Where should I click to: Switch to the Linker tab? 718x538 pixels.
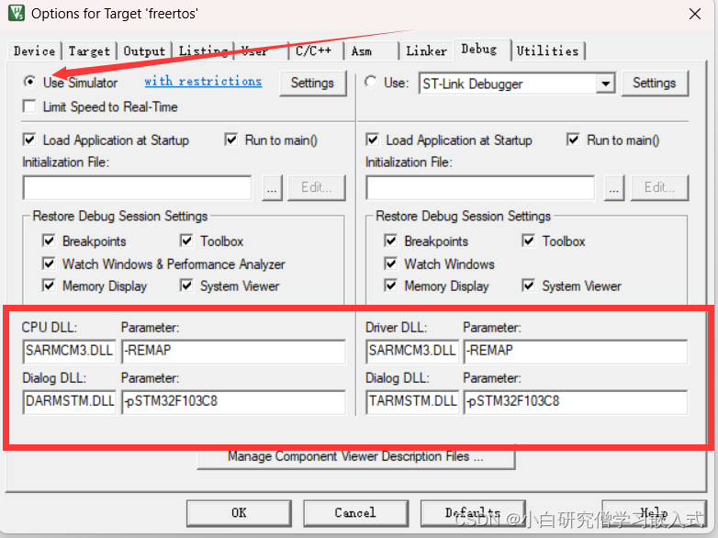[x=427, y=50]
